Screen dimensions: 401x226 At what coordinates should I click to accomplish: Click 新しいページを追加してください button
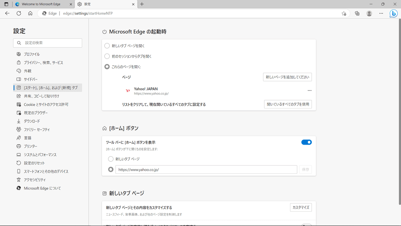tap(287, 77)
